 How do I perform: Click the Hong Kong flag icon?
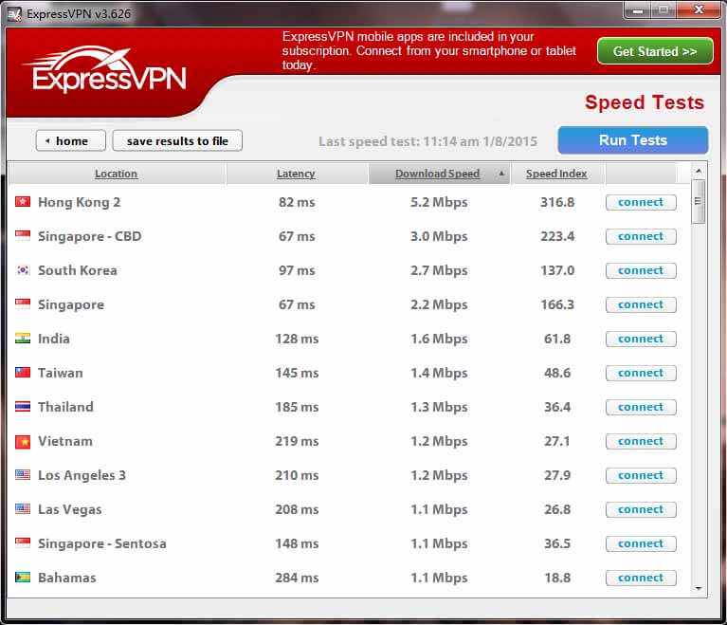click(x=23, y=202)
